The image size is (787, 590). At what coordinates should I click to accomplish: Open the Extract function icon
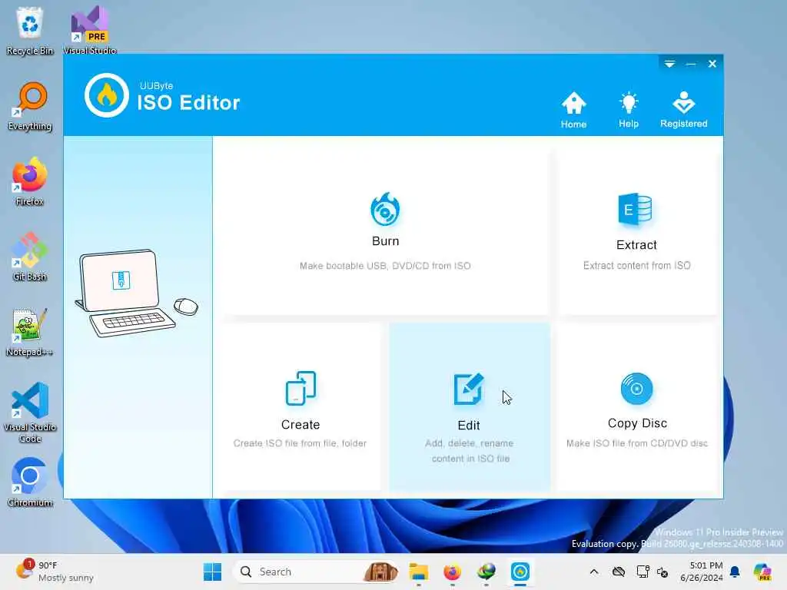click(x=635, y=209)
